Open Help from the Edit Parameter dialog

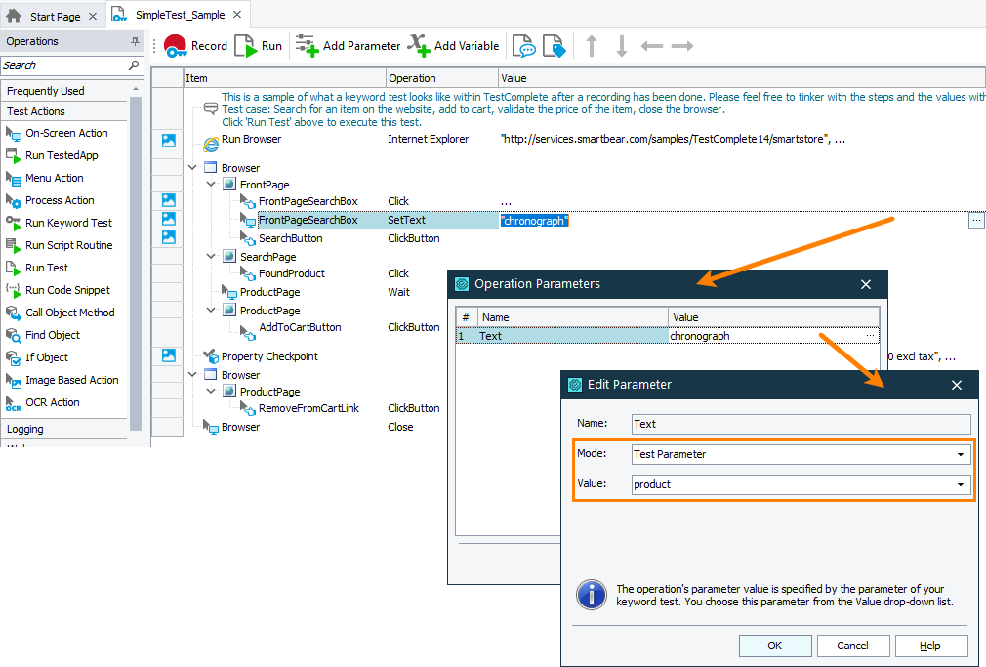tap(929, 646)
